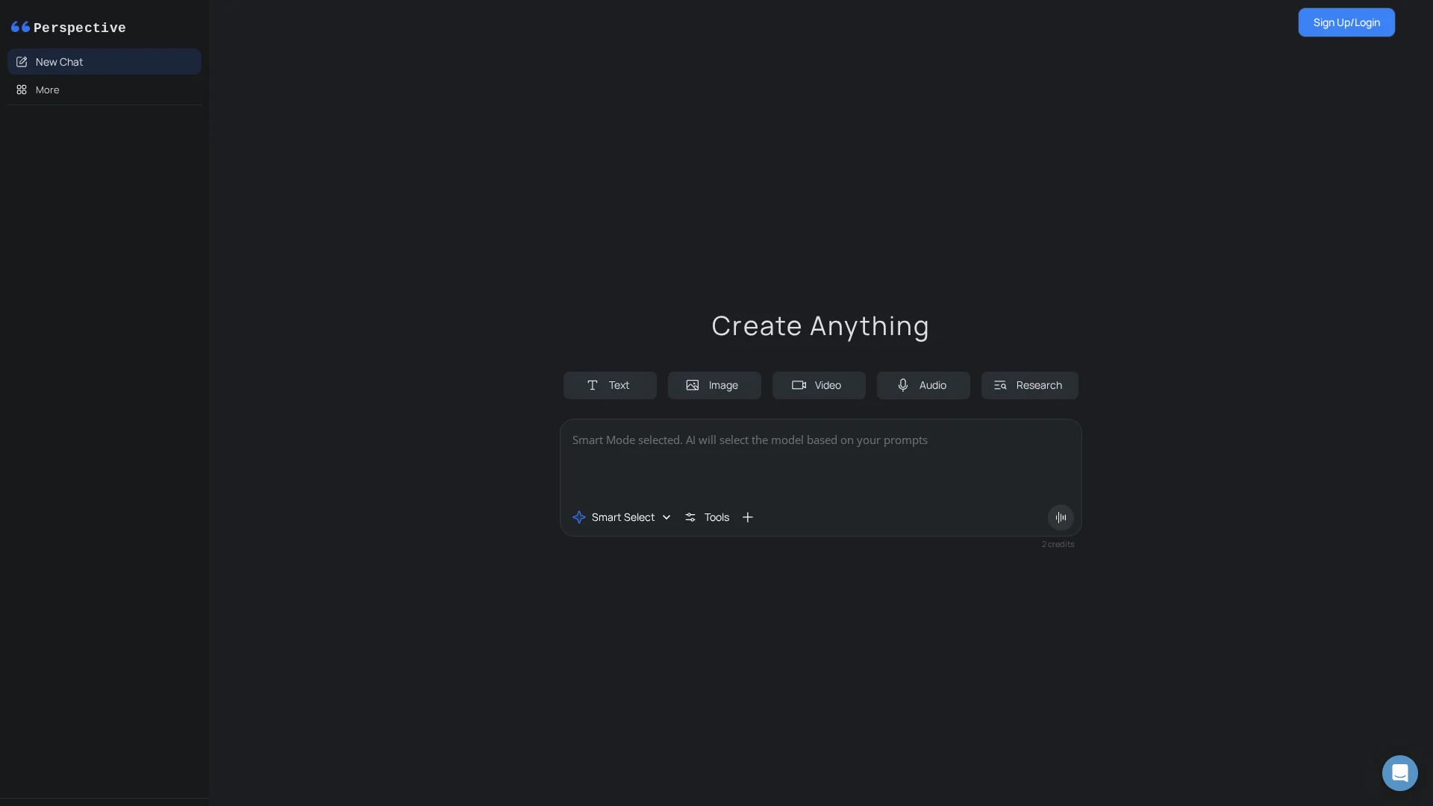Select the Image mode tab
Viewport: 1433px width, 806px height.
714,385
